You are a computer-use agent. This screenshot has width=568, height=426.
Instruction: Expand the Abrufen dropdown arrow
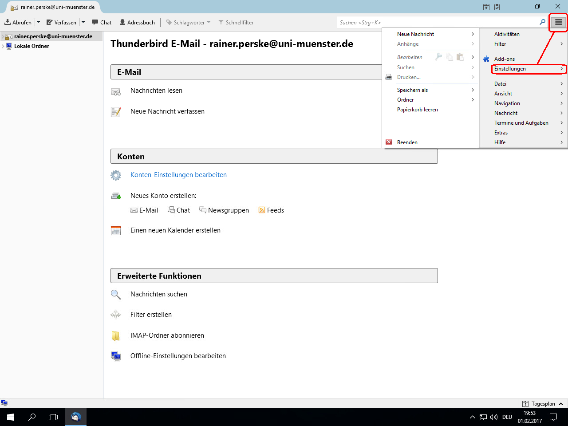pos(38,23)
